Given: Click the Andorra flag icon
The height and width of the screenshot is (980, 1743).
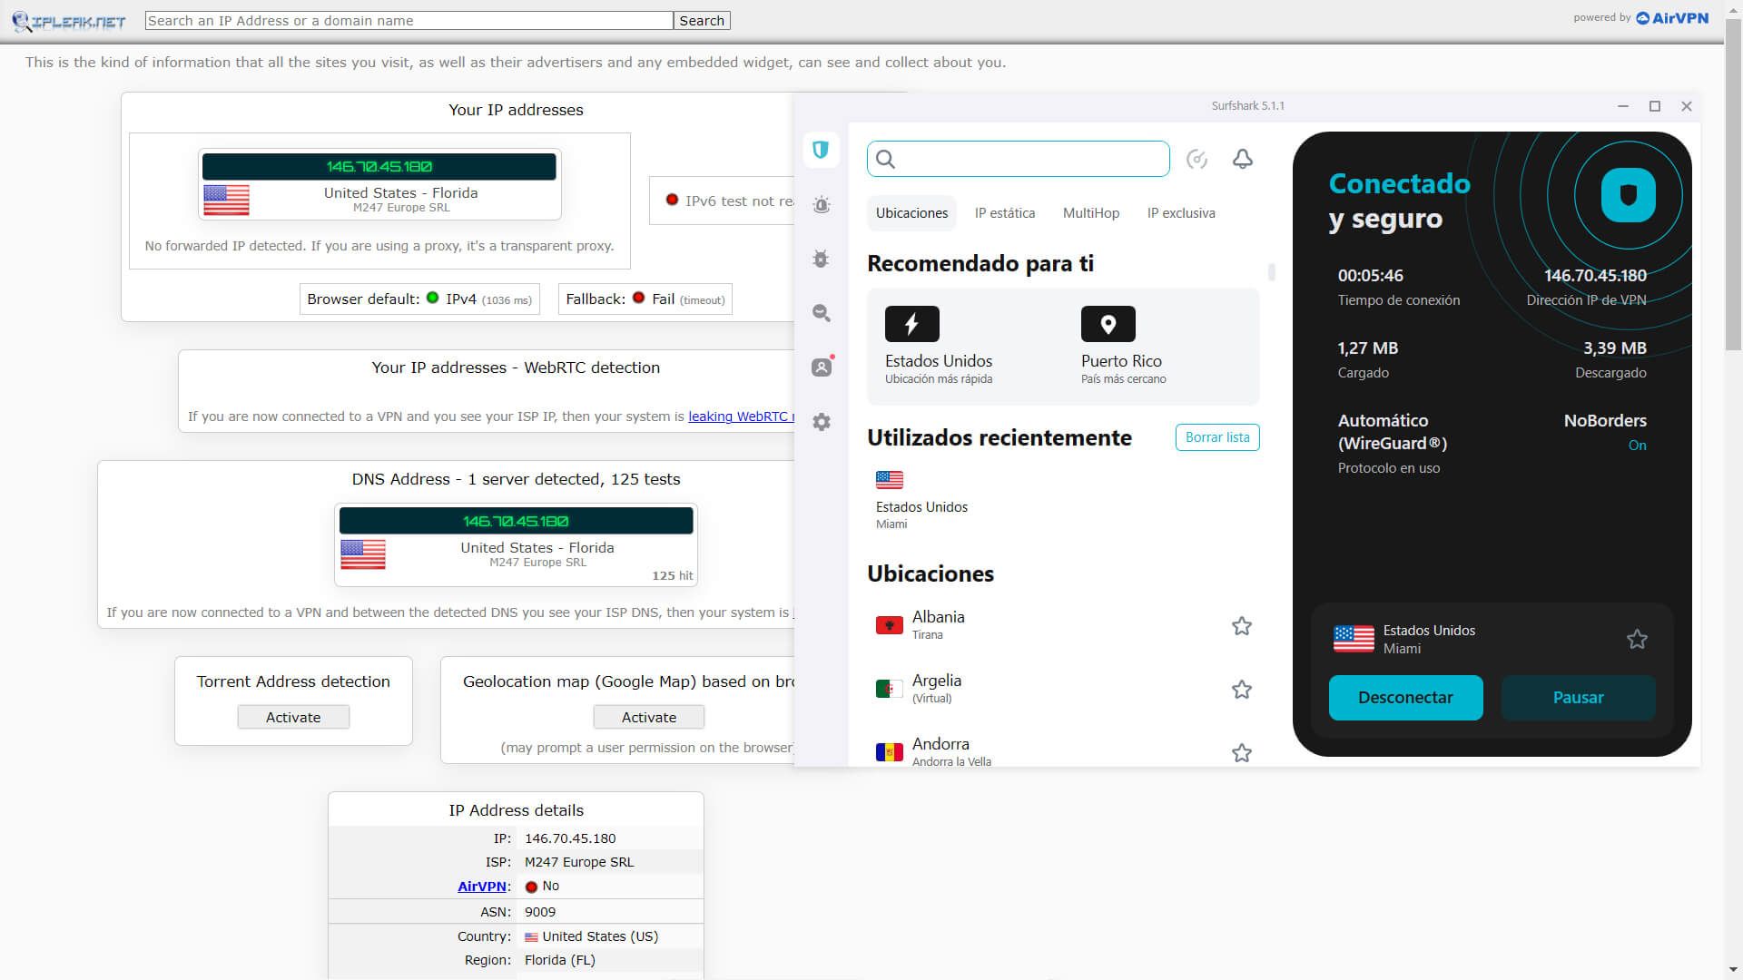Looking at the screenshot, I should 890,752.
